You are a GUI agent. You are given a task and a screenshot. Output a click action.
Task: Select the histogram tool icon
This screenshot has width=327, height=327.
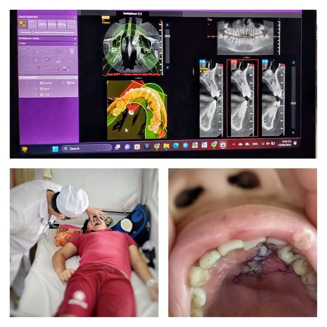tap(59, 60)
